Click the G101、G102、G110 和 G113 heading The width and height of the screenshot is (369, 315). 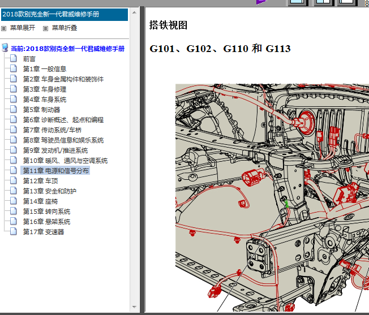tap(220, 49)
